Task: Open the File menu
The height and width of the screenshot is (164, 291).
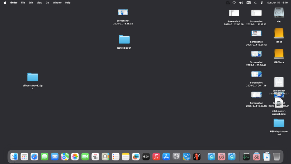Action: [23, 3]
